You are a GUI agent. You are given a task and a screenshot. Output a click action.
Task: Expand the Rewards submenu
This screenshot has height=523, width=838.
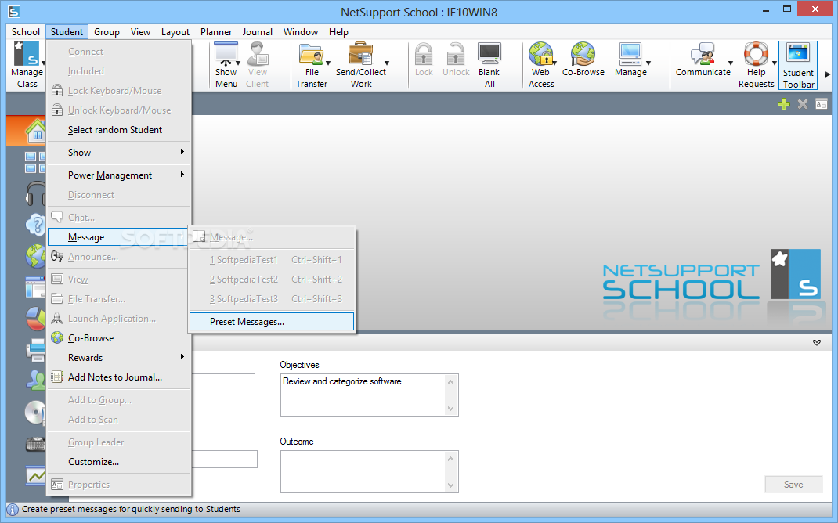[118, 357]
